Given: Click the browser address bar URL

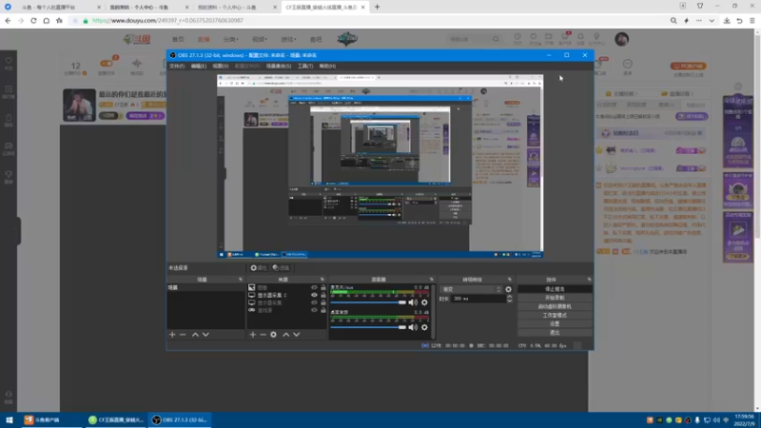Looking at the screenshot, I should (167, 21).
